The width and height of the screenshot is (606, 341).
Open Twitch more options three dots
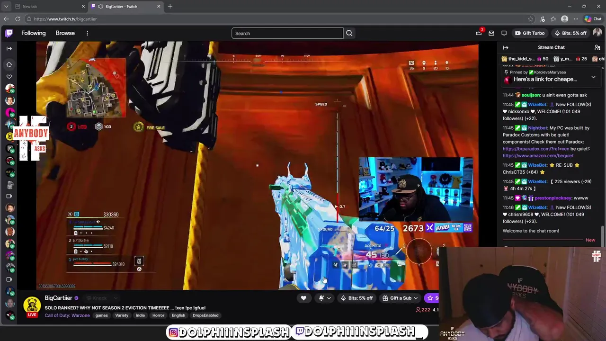(x=87, y=33)
